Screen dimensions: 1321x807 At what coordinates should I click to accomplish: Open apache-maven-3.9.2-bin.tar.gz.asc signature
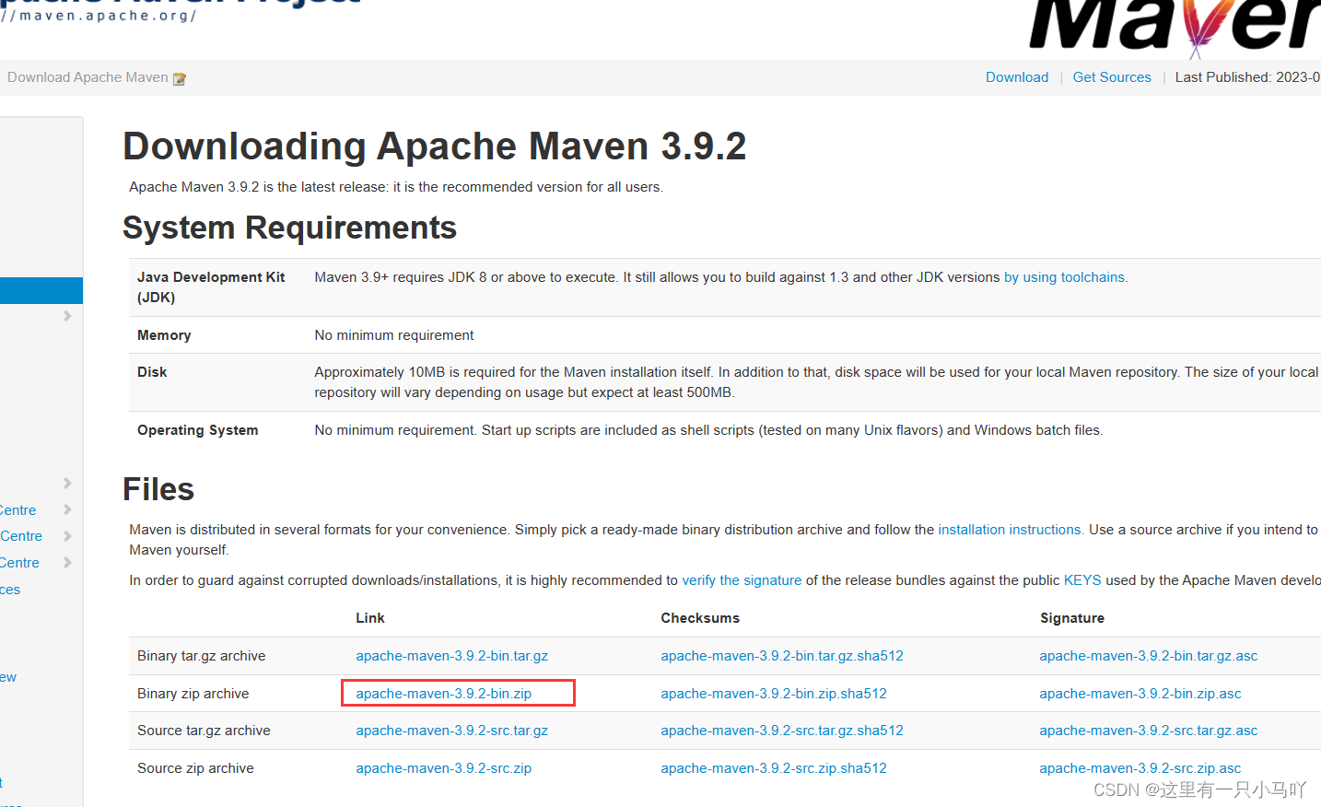click(1149, 656)
